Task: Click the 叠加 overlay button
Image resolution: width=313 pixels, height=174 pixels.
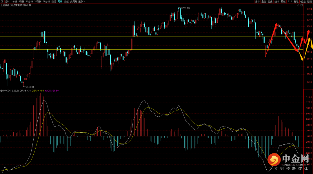Action: (x=264, y=1)
